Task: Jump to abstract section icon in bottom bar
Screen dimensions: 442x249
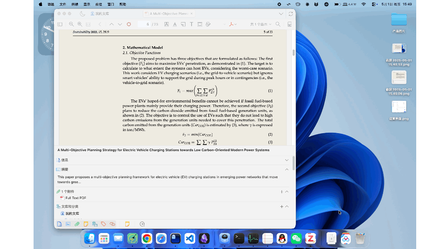Action: coord(68,224)
